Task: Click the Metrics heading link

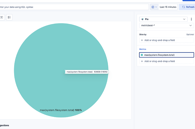Action: coord(143,49)
